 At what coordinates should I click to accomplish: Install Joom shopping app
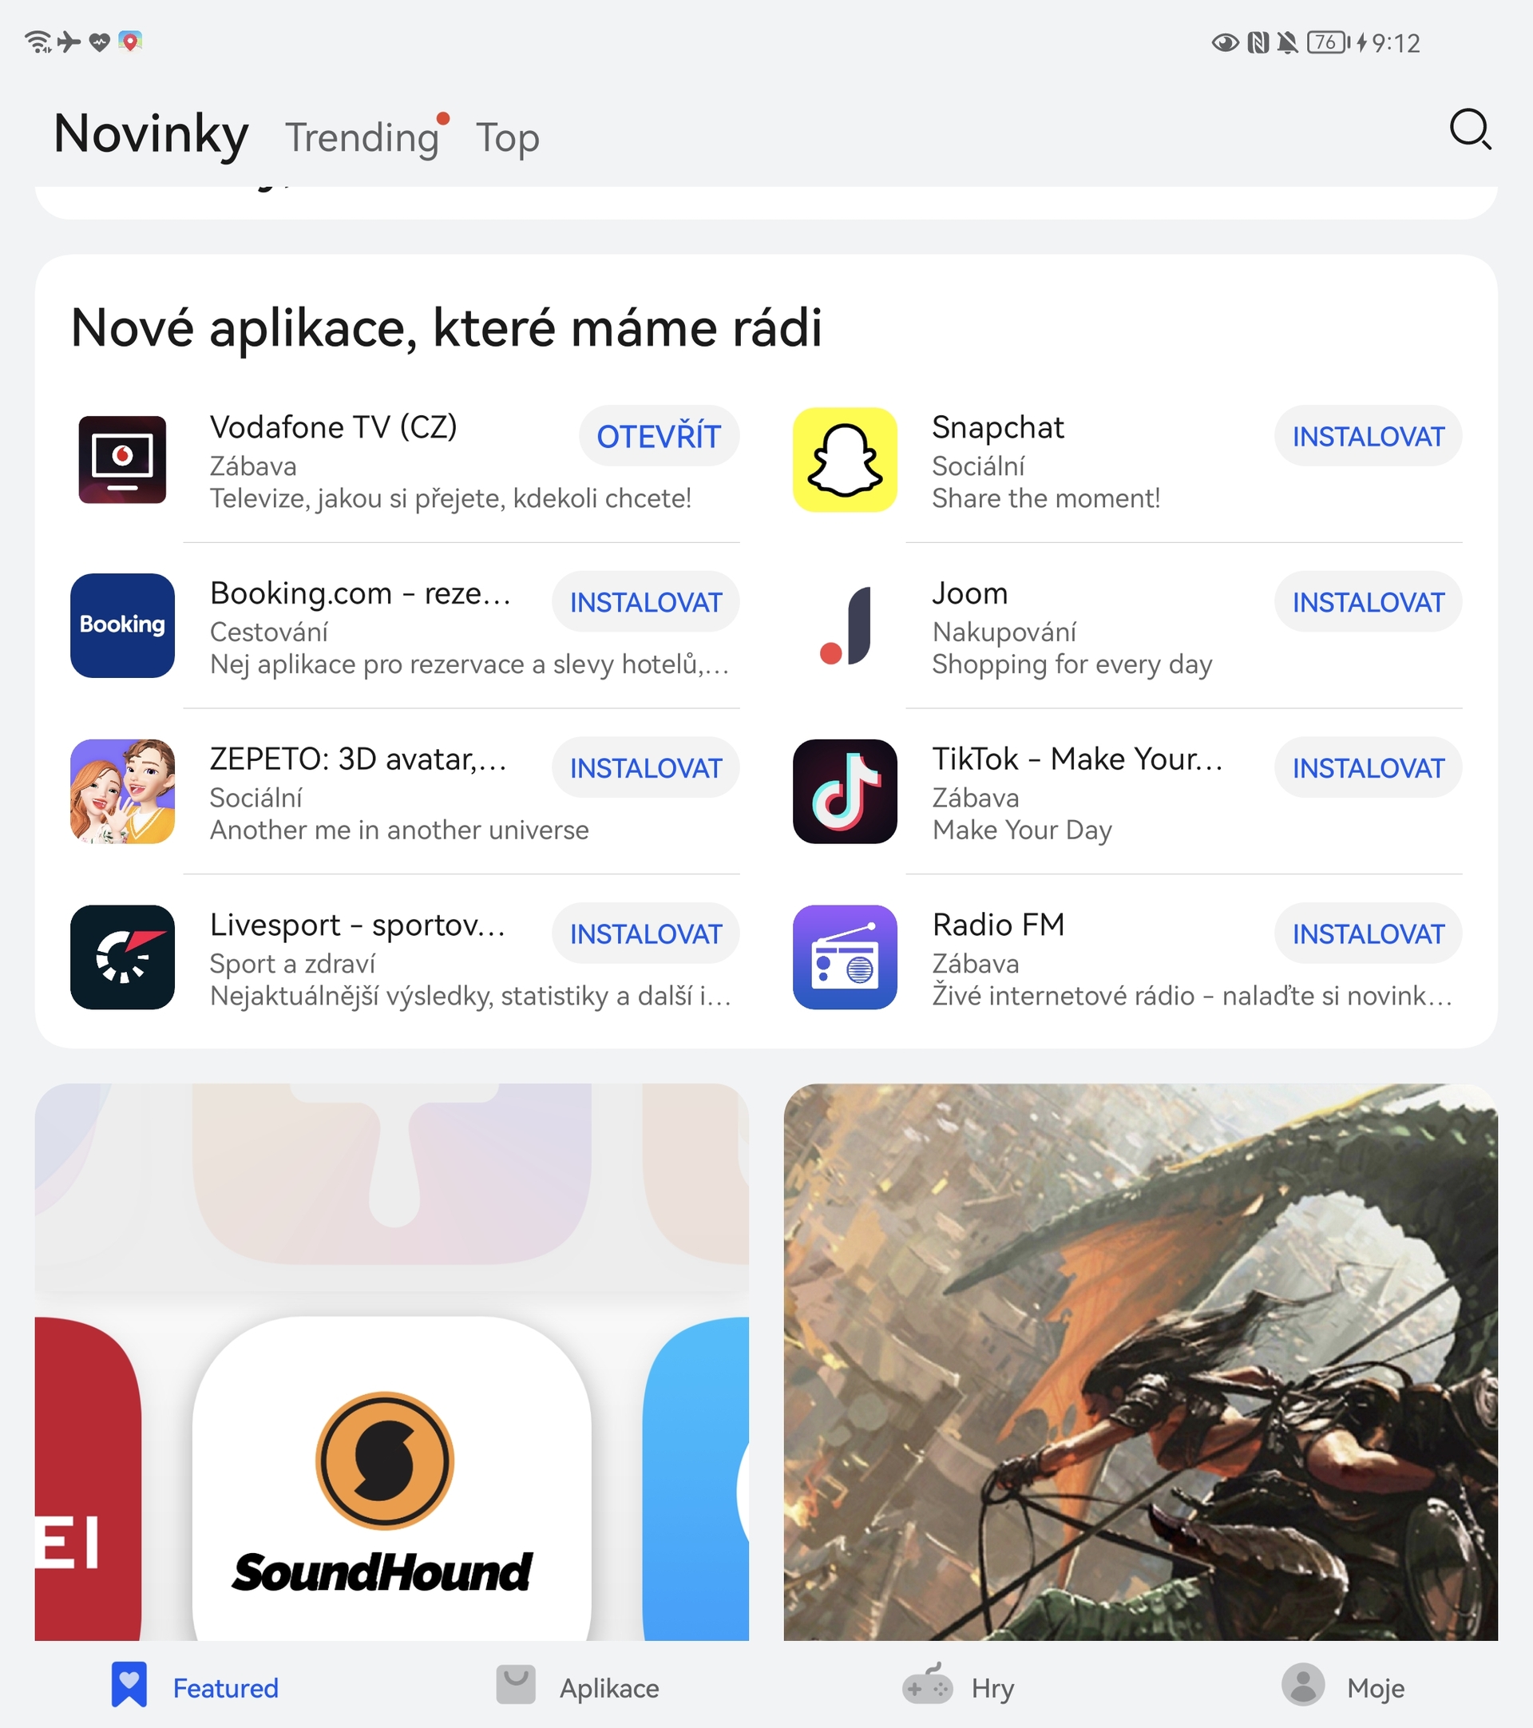pos(1365,600)
